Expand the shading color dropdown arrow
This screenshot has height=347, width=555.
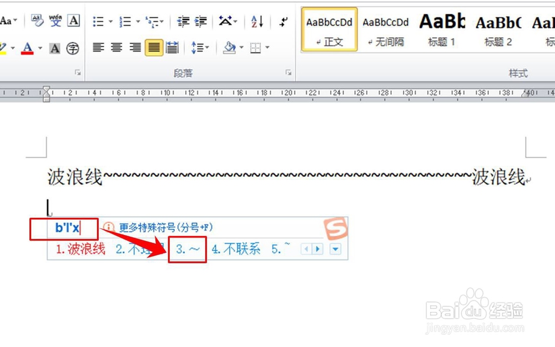(241, 47)
